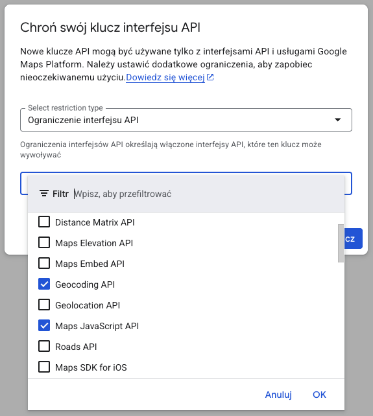Image resolution: width=373 pixels, height=416 pixels.
Task: Click the API list scrollbar thumb
Action: click(x=341, y=243)
